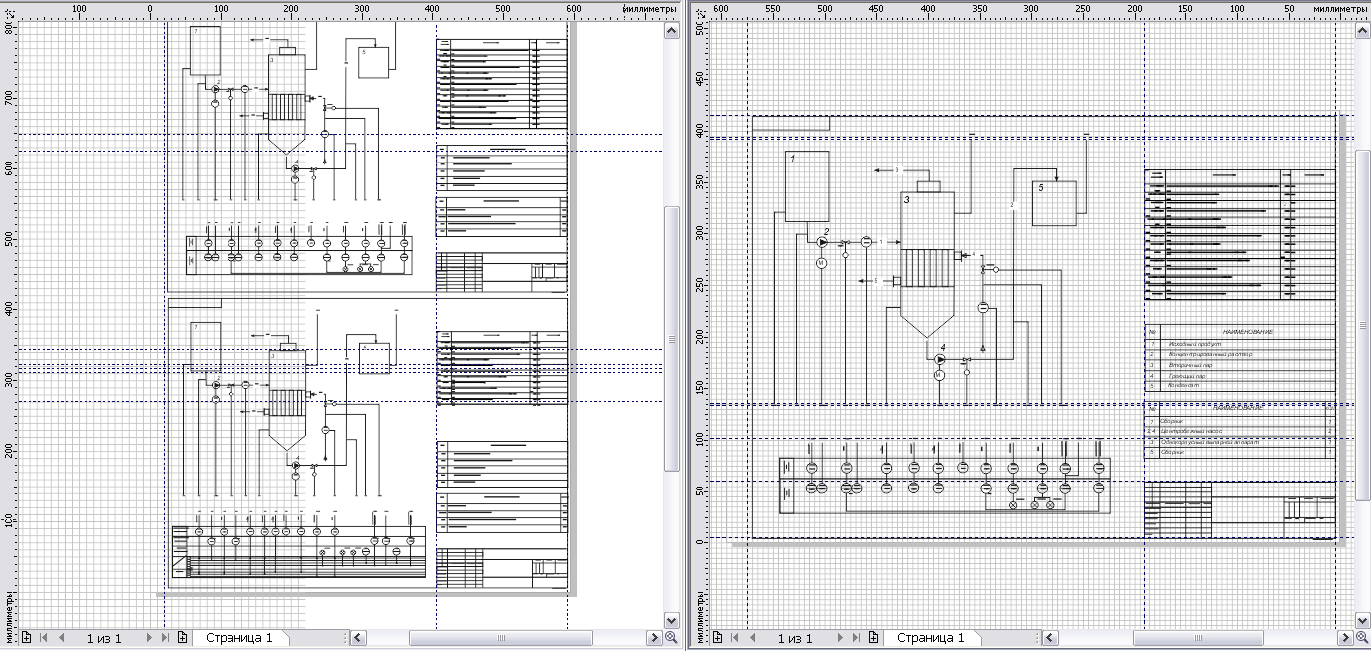This screenshot has height=651, width=1371.
Task: Select evaporator heating tube section in right drawing
Action: click(x=928, y=267)
